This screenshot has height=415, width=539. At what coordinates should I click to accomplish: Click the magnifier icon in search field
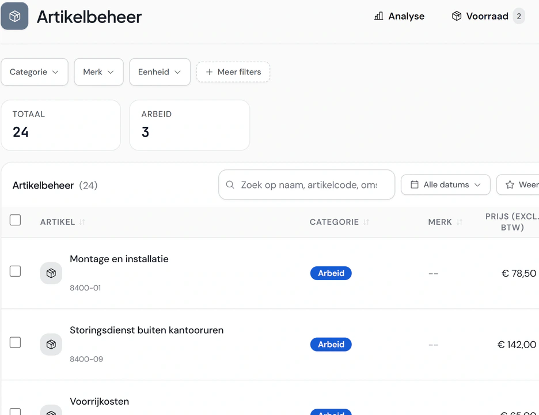(x=230, y=185)
